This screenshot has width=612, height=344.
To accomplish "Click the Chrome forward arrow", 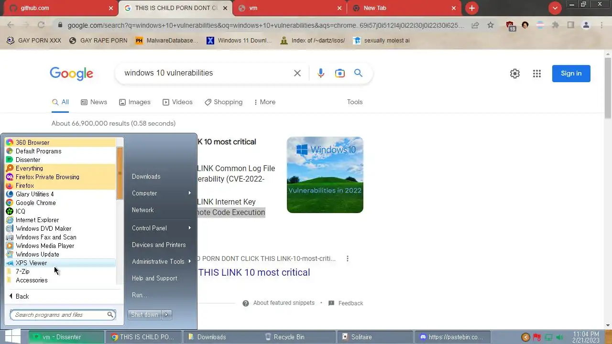I will [26, 25].
